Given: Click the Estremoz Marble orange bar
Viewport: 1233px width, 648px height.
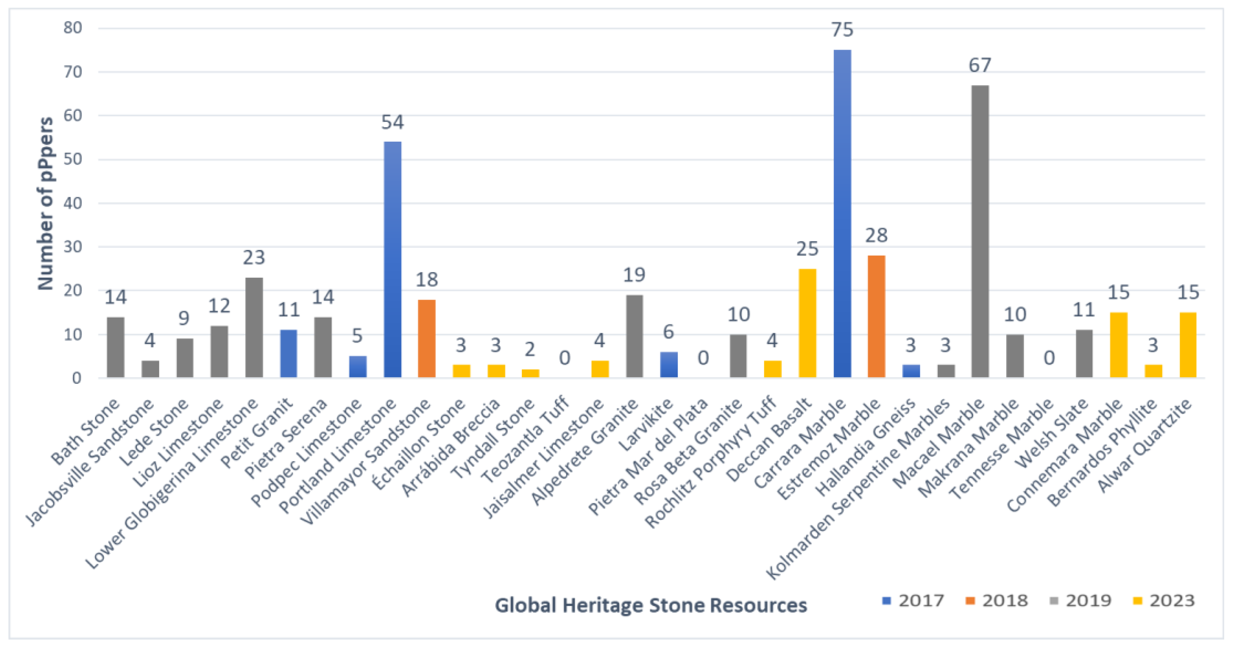Looking at the screenshot, I should (877, 316).
